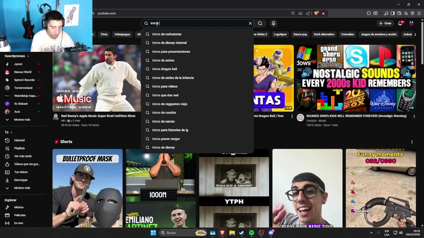Advance the filter chips with right chevron
This screenshot has width=424, height=238.
415,34
